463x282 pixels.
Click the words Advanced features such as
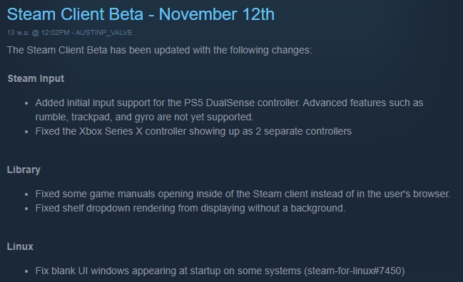coord(363,103)
